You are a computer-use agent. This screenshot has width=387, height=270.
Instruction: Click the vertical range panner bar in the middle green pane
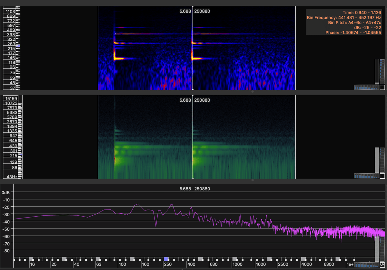tap(377, 160)
